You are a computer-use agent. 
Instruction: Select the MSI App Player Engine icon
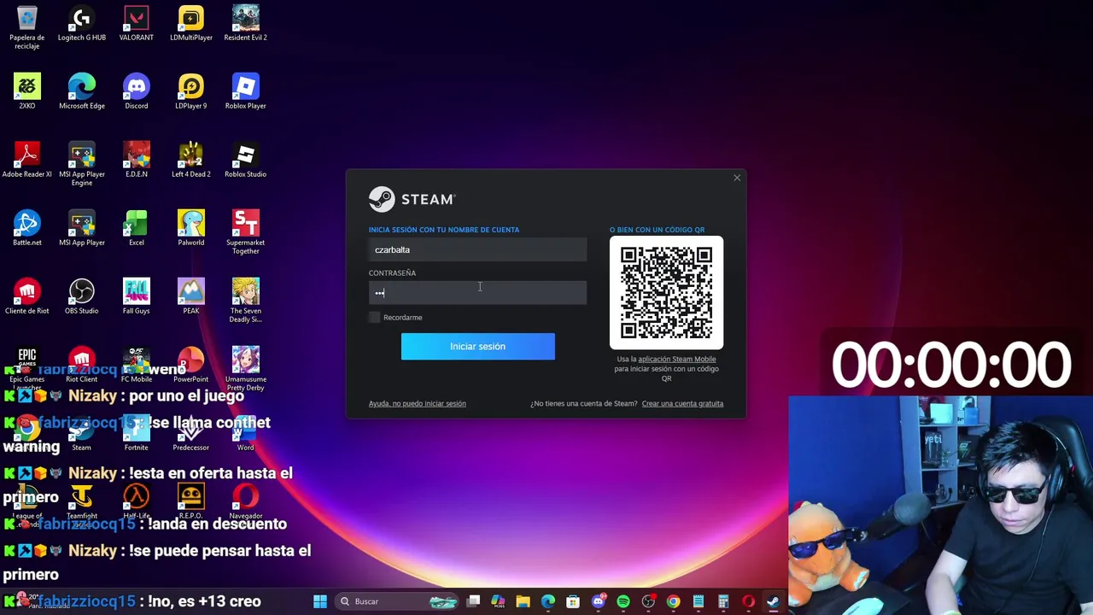click(x=81, y=164)
